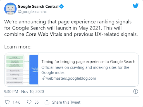143x107 pixels.
Task: Open the tweet info circle icon
Action: pos(135,91)
